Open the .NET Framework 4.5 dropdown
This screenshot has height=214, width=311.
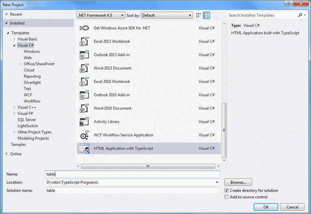(x=101, y=15)
